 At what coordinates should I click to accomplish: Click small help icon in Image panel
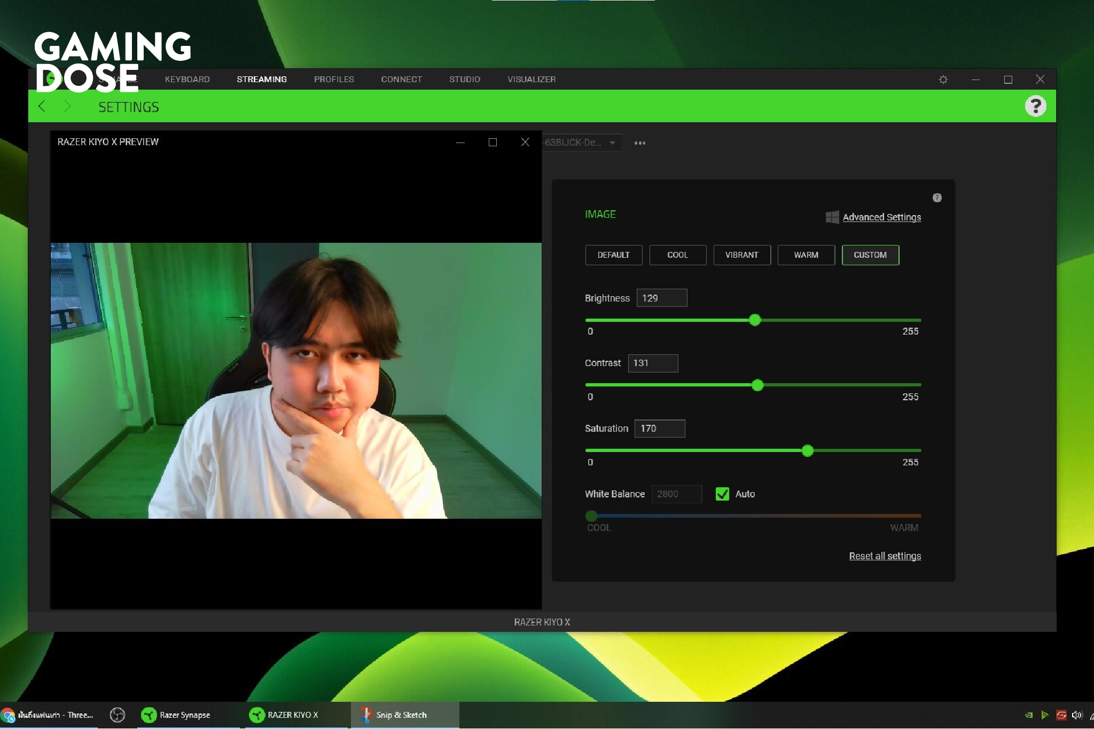click(937, 197)
